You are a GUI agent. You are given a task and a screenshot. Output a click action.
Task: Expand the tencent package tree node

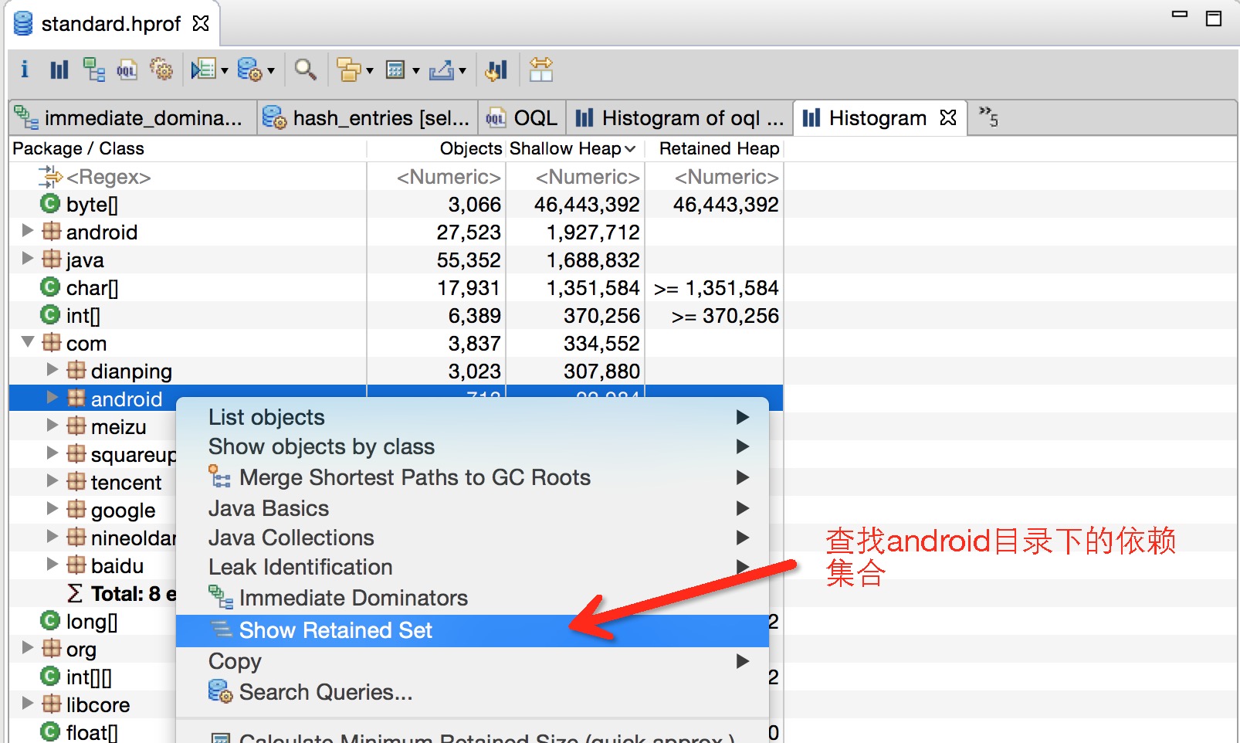point(52,482)
